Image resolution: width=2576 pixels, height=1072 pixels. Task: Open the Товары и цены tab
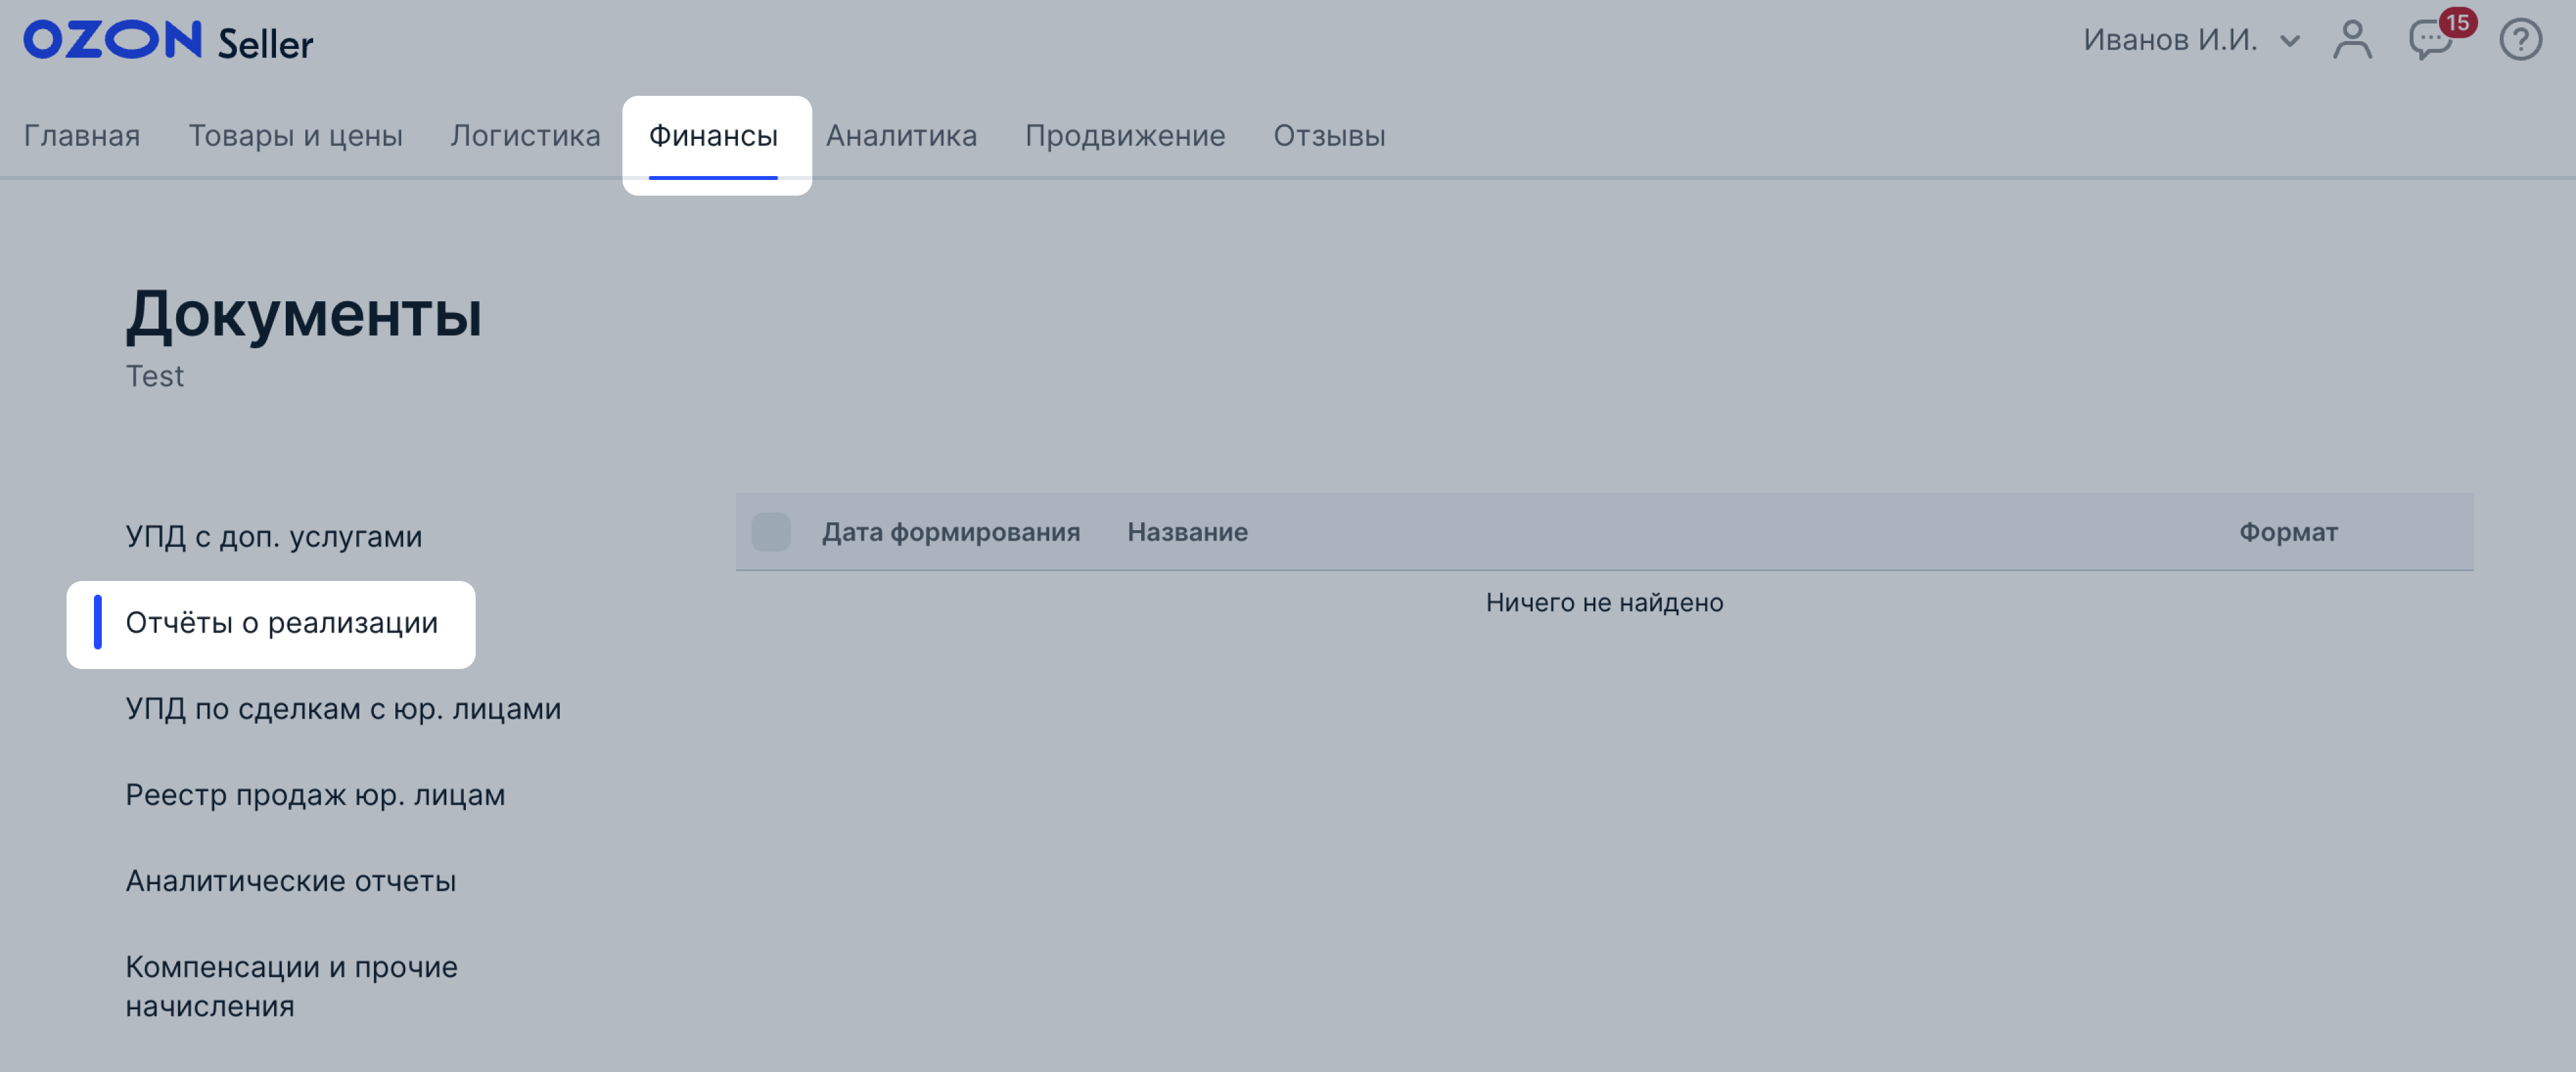pyautogui.click(x=295, y=135)
